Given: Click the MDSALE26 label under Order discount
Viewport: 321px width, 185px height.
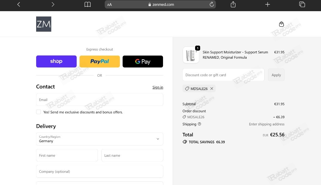Looking at the screenshot, I should 196,117.
